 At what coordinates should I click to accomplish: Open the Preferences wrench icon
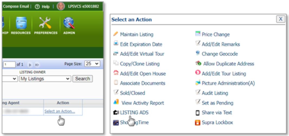pos(45,24)
